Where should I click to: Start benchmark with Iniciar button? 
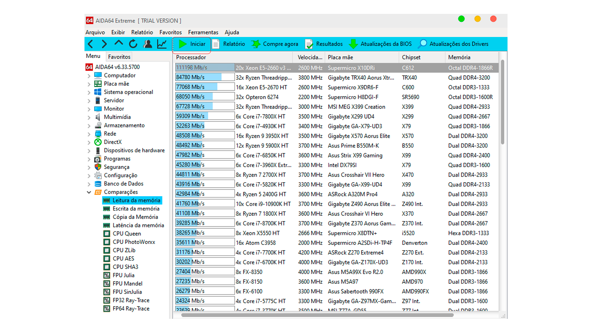pos(192,44)
